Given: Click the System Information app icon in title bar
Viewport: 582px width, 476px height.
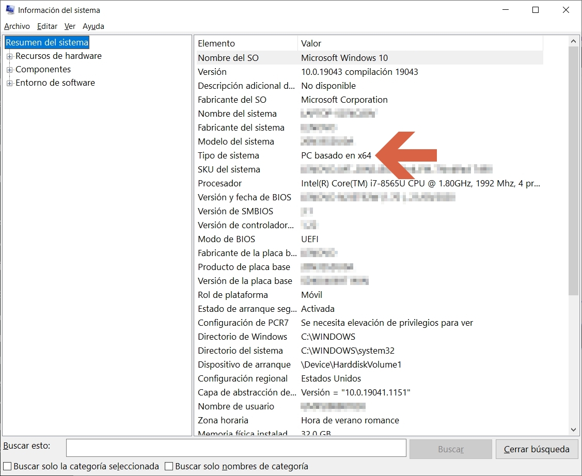Looking at the screenshot, I should [x=10, y=10].
